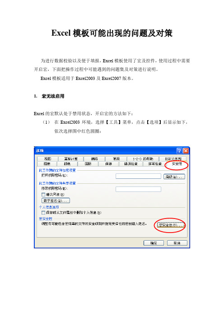This screenshot has width=224, height=317.
Task: Go to the 常规 tab
Action: (116, 159)
